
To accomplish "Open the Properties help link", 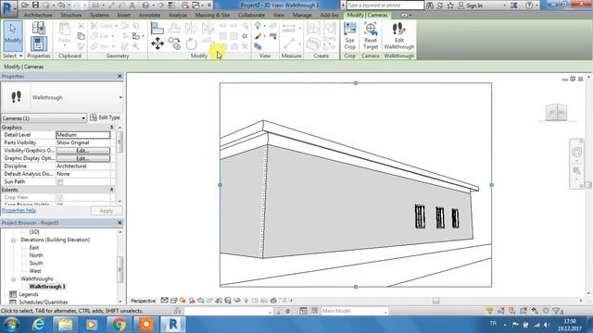I will pos(19,211).
